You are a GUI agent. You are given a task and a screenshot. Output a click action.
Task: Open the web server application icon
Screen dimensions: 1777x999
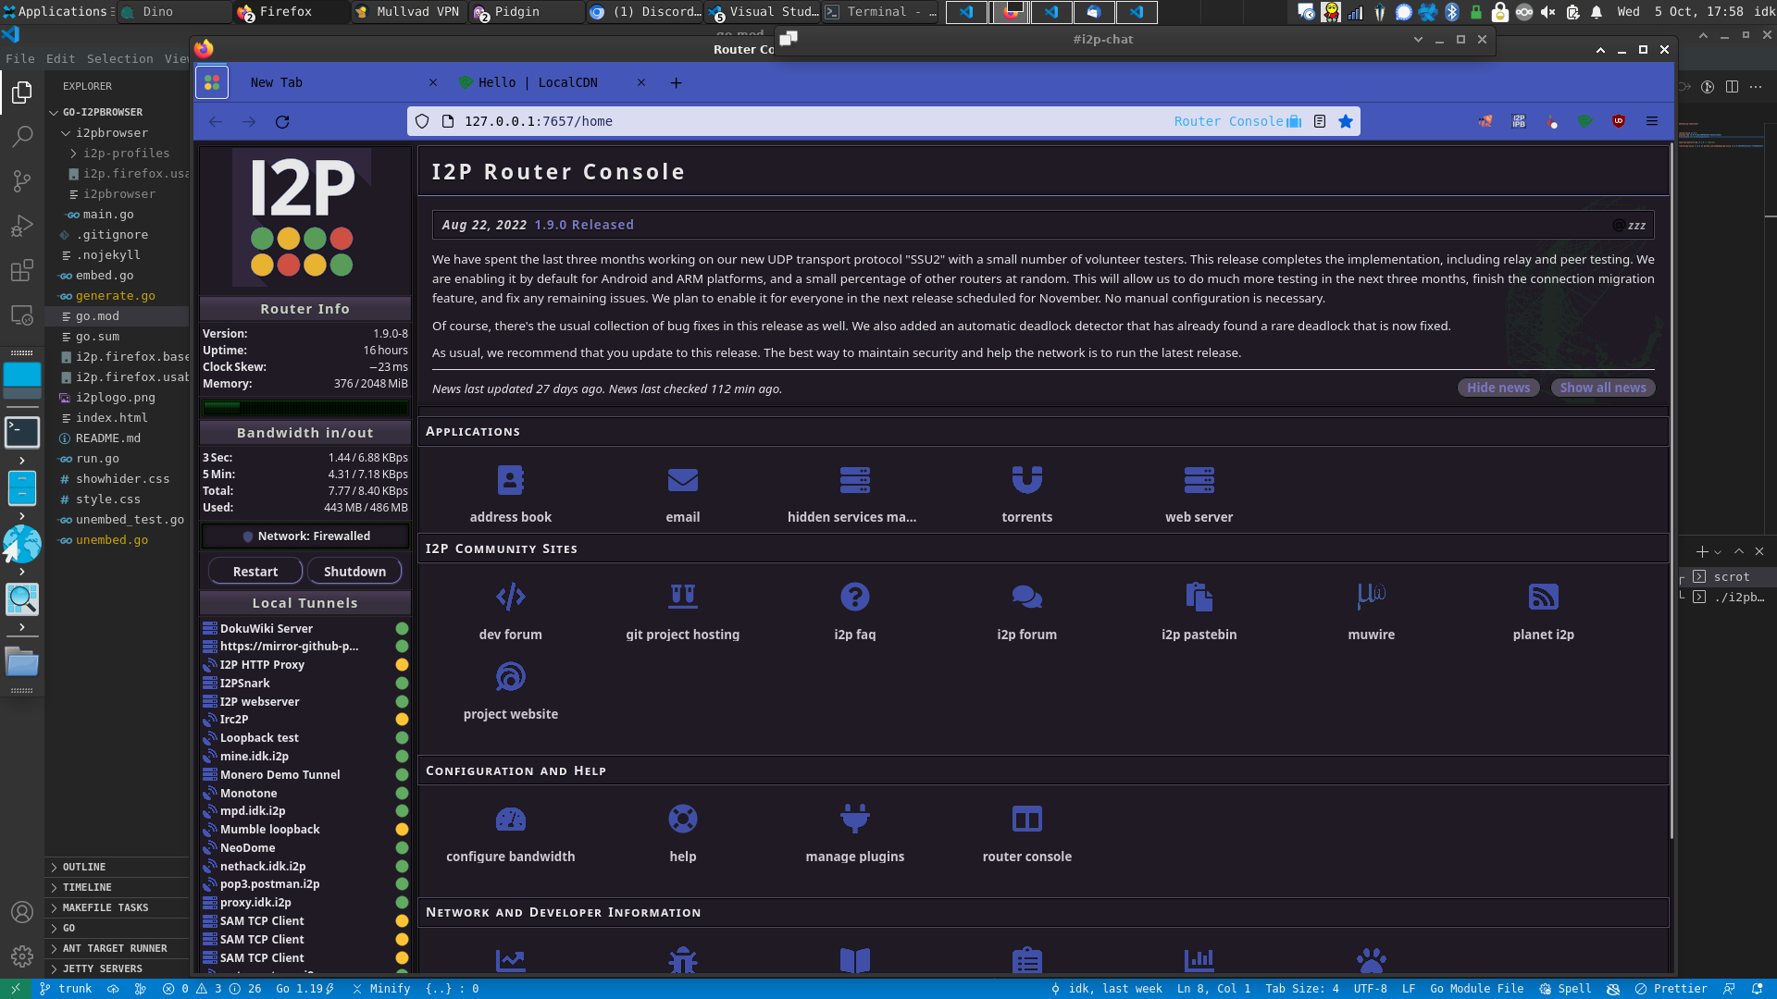pyautogui.click(x=1199, y=481)
